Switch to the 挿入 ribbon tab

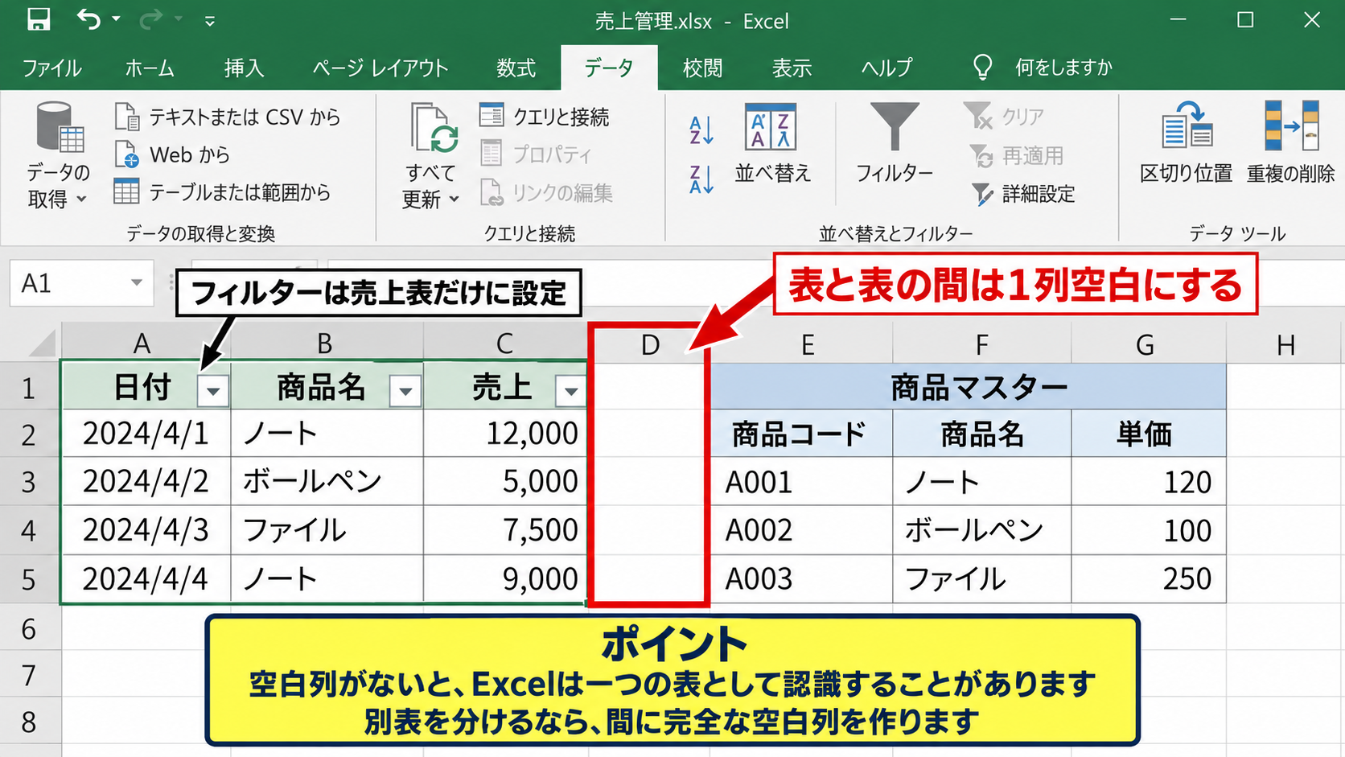[244, 68]
